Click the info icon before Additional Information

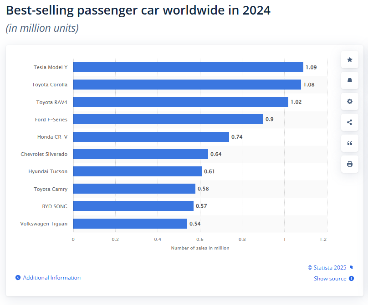click(x=18, y=278)
